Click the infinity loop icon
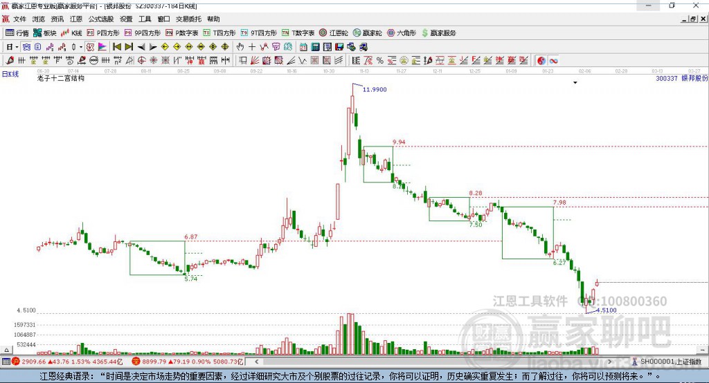The height and width of the screenshot is (383, 709). (553, 61)
